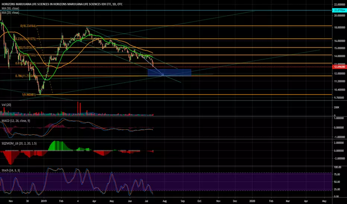Select the 1(9.960481) Fibonacci level label

point(29,95)
